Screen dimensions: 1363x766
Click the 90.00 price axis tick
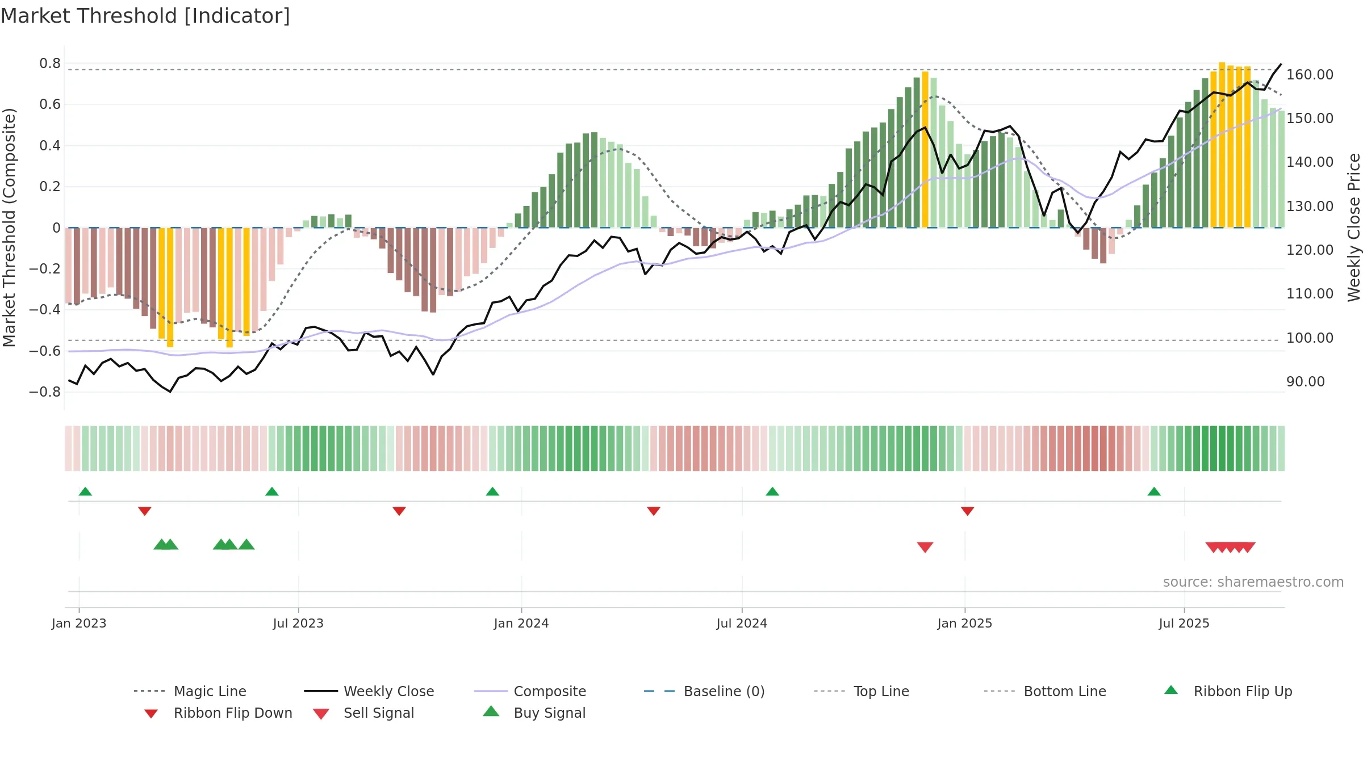(1306, 381)
